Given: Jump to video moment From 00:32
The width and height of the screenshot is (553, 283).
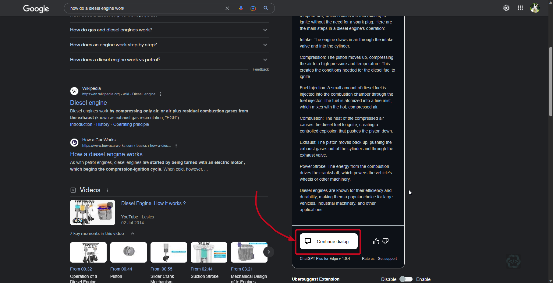Looking at the screenshot, I should (x=81, y=269).
